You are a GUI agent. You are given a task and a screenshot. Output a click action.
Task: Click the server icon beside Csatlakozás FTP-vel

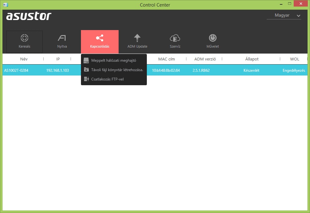(x=86, y=79)
